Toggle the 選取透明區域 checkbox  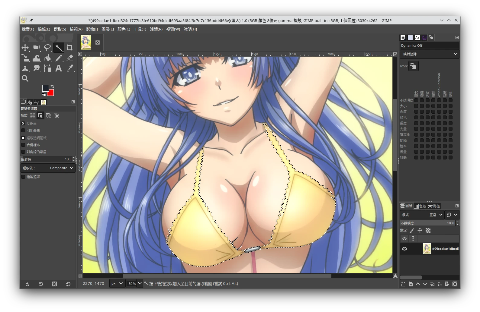click(23, 138)
